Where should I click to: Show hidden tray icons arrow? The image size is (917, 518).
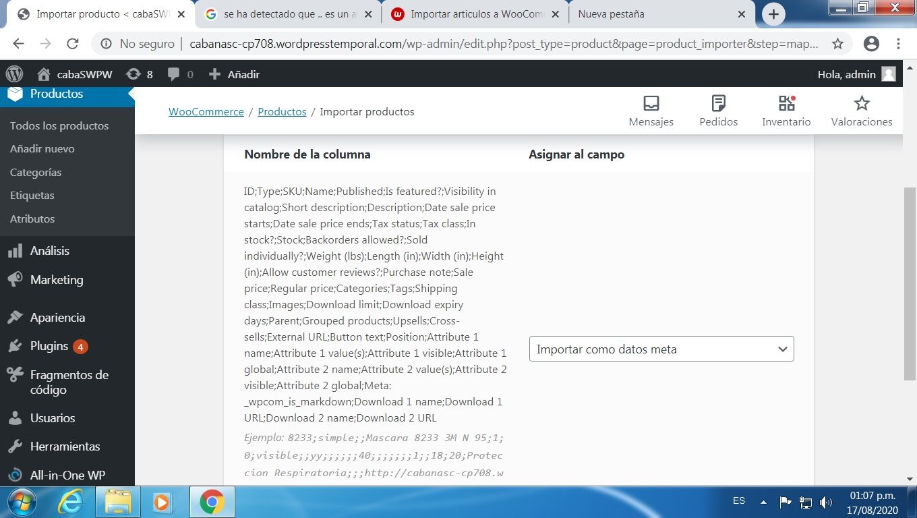point(764,502)
